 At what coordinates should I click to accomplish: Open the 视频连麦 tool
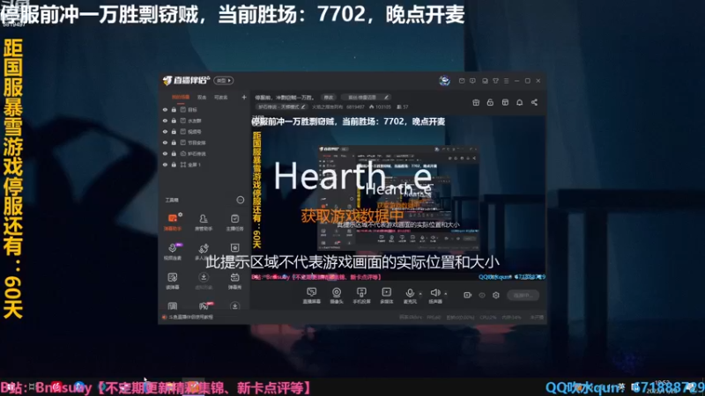point(172,252)
